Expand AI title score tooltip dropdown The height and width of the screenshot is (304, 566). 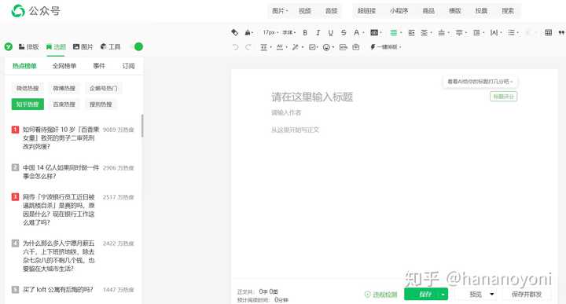click(480, 82)
